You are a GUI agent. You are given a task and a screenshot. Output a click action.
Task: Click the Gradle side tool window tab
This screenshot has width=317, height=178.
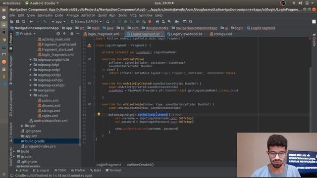point(314,40)
